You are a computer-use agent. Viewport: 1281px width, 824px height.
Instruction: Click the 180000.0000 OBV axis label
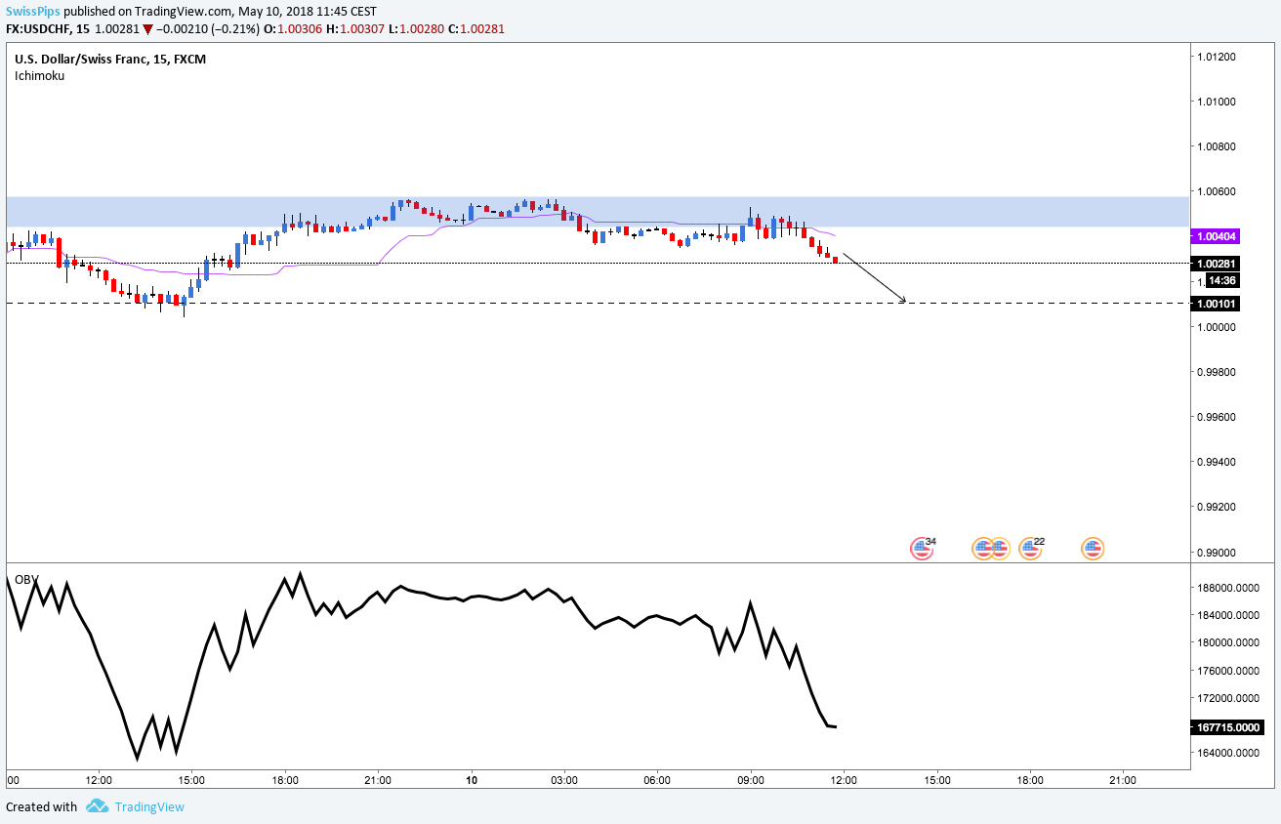click(1230, 642)
